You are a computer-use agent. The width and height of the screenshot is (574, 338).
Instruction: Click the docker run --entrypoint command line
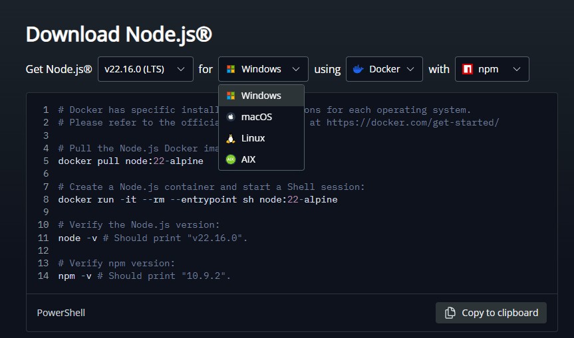(x=198, y=199)
